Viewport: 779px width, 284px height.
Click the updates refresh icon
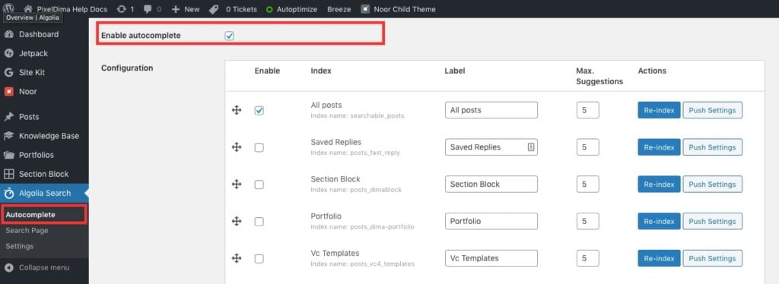tap(121, 9)
